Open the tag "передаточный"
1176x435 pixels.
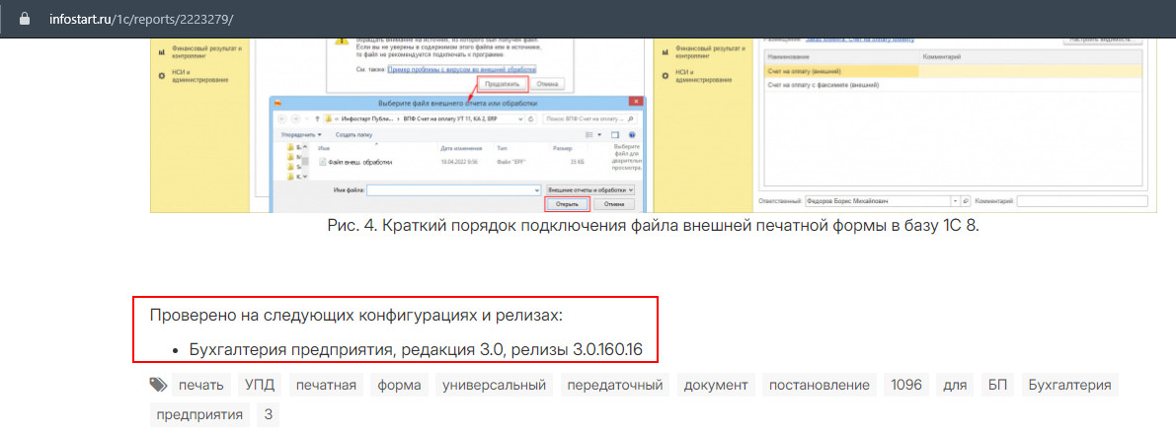[x=615, y=386]
